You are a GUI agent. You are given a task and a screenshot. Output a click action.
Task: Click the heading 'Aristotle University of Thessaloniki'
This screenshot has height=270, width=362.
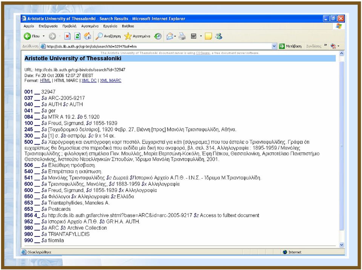73,58
